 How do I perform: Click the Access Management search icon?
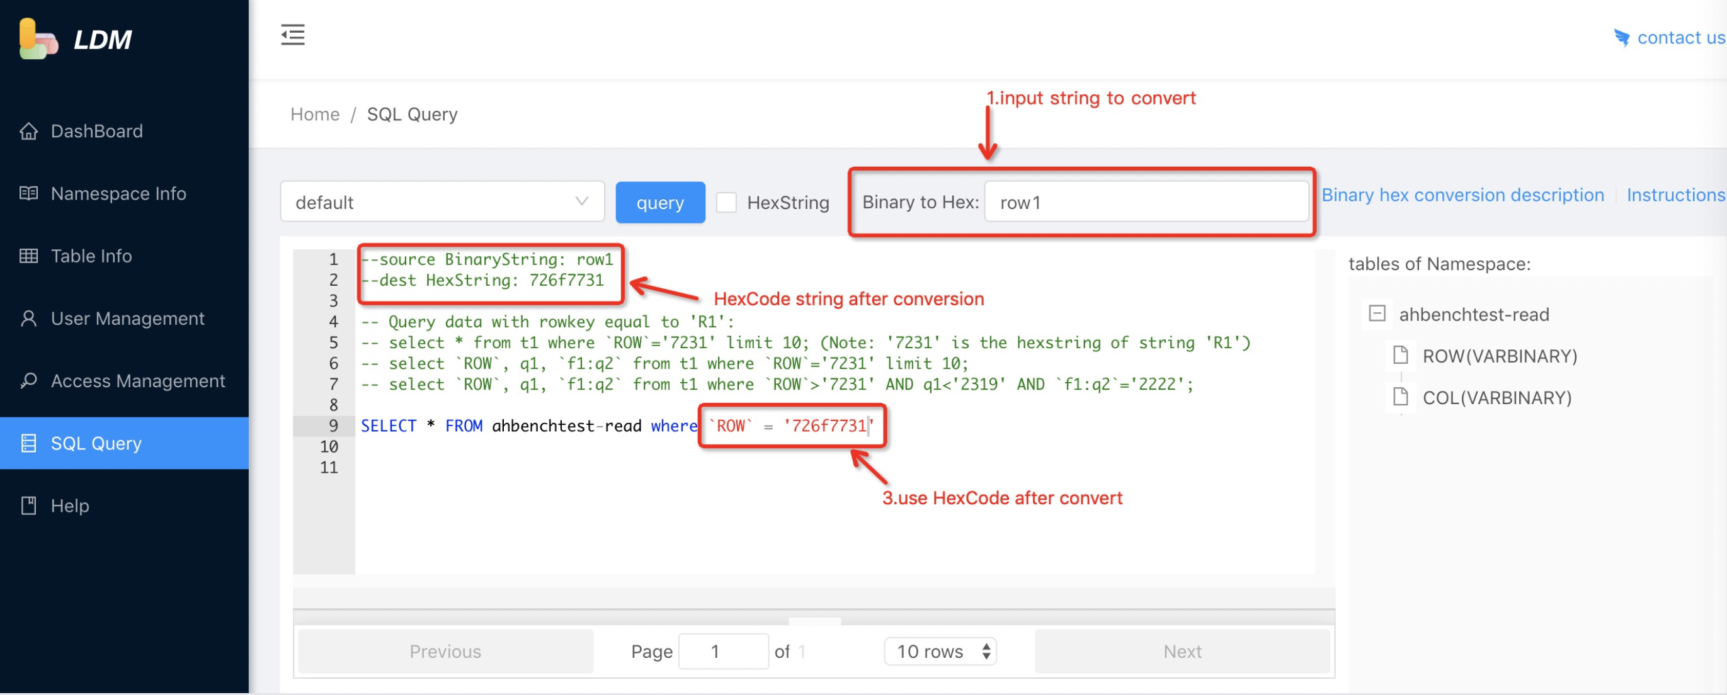pos(28,380)
